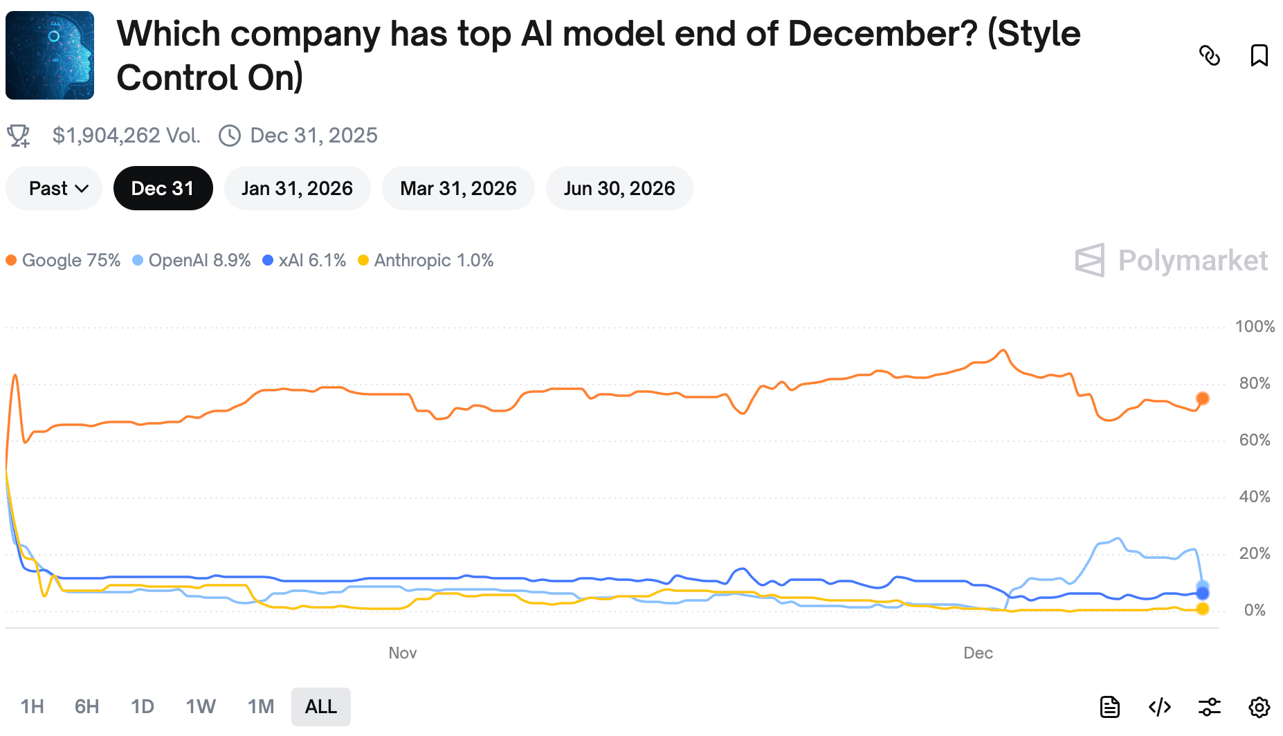Open chart filter sliders icon
Image resolution: width=1283 pixels, height=736 pixels.
(1209, 707)
